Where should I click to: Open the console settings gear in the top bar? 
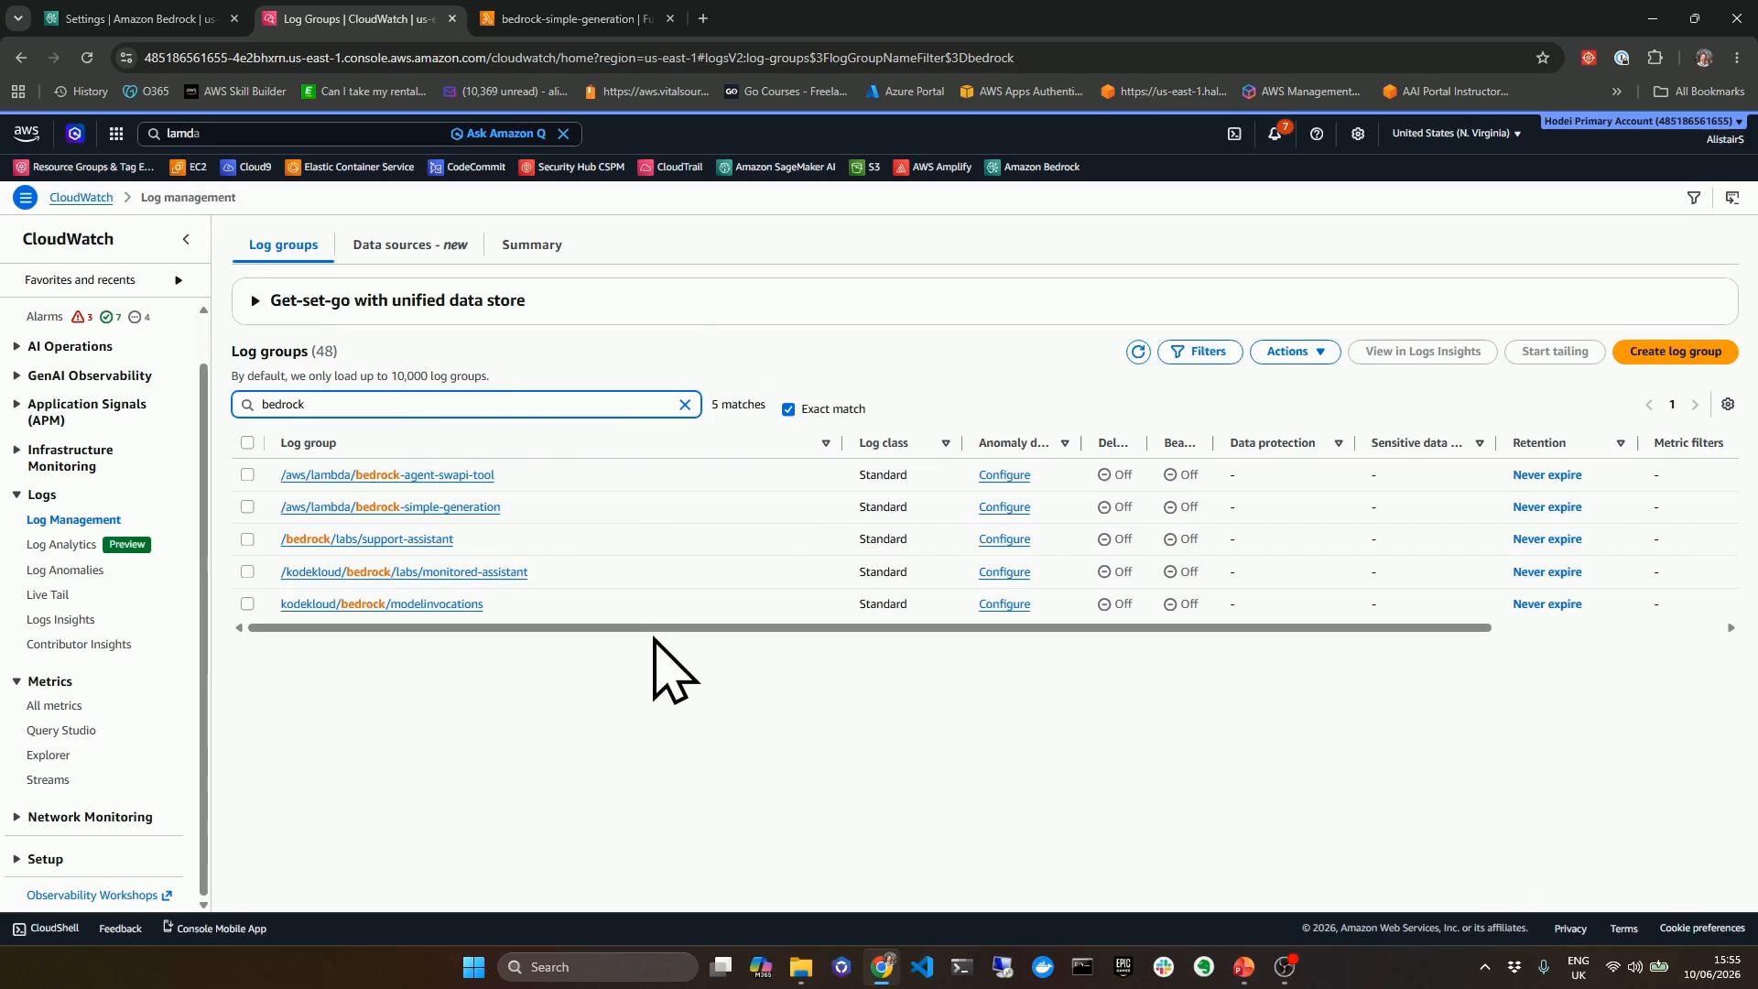coord(1358,134)
